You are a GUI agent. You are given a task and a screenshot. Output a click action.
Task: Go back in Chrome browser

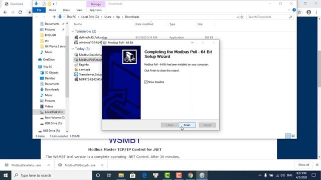tap(5, 12)
